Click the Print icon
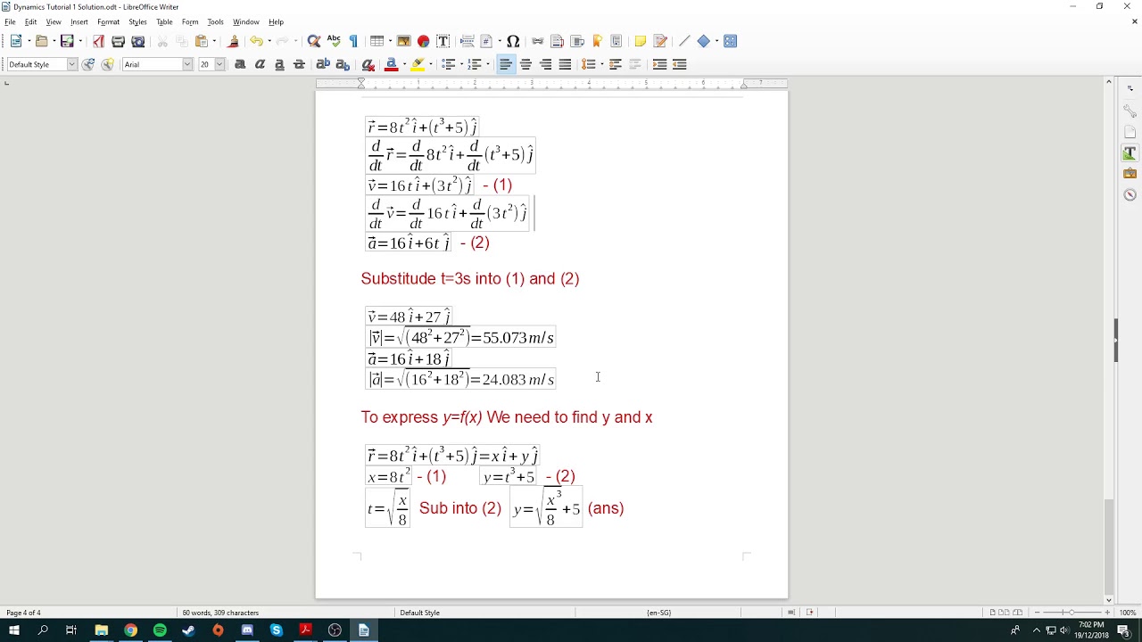This screenshot has width=1142, height=642. click(118, 41)
